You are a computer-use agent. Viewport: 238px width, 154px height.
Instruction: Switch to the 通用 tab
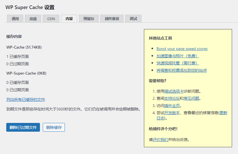point(15,19)
